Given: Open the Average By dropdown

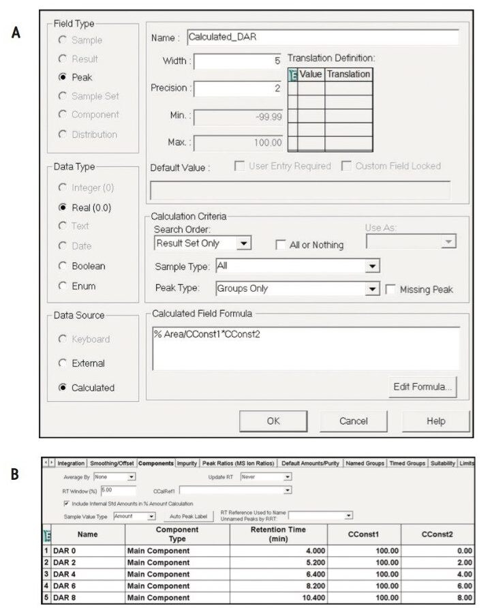Looking at the screenshot, I should [132, 476].
